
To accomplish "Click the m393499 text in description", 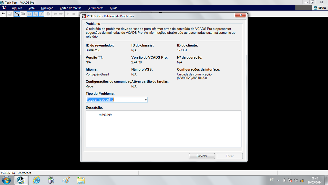I will coord(105,115).
